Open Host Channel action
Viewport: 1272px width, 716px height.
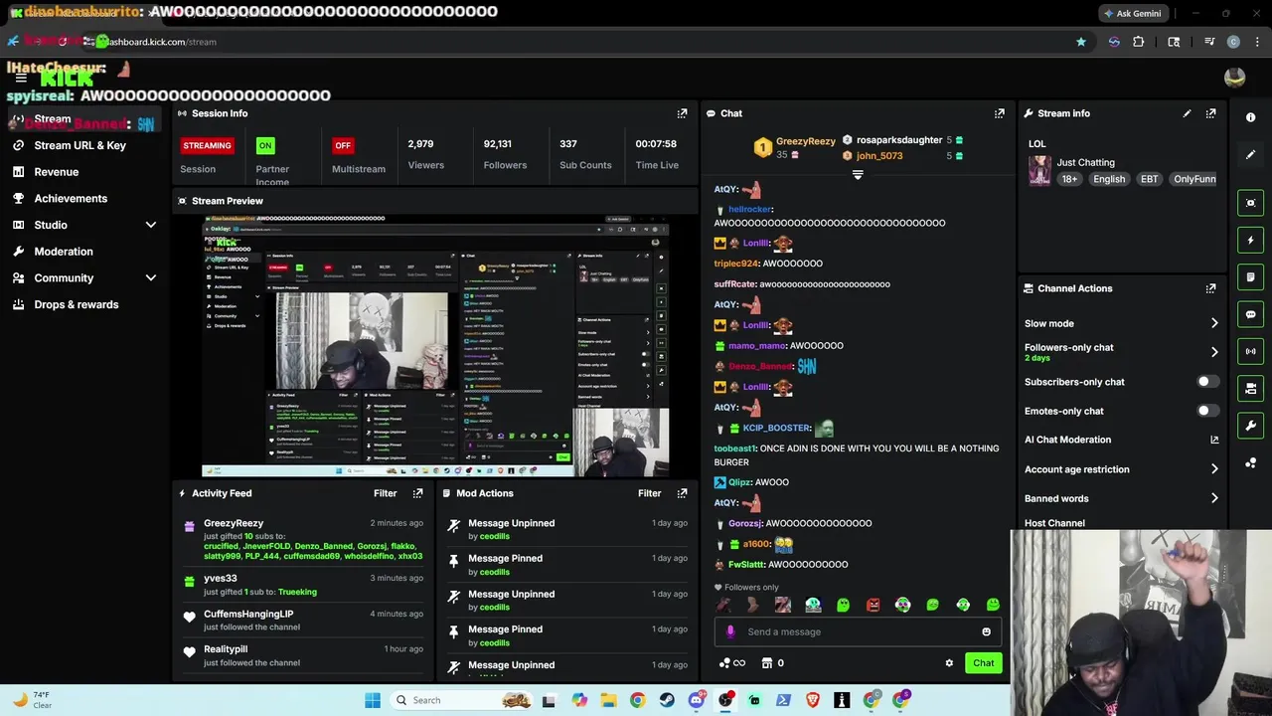tap(1054, 523)
